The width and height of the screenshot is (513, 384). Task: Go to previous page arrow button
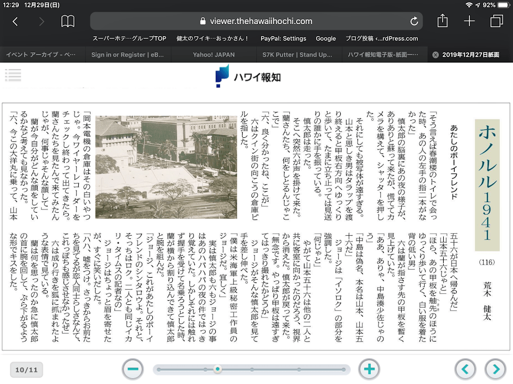(465, 369)
